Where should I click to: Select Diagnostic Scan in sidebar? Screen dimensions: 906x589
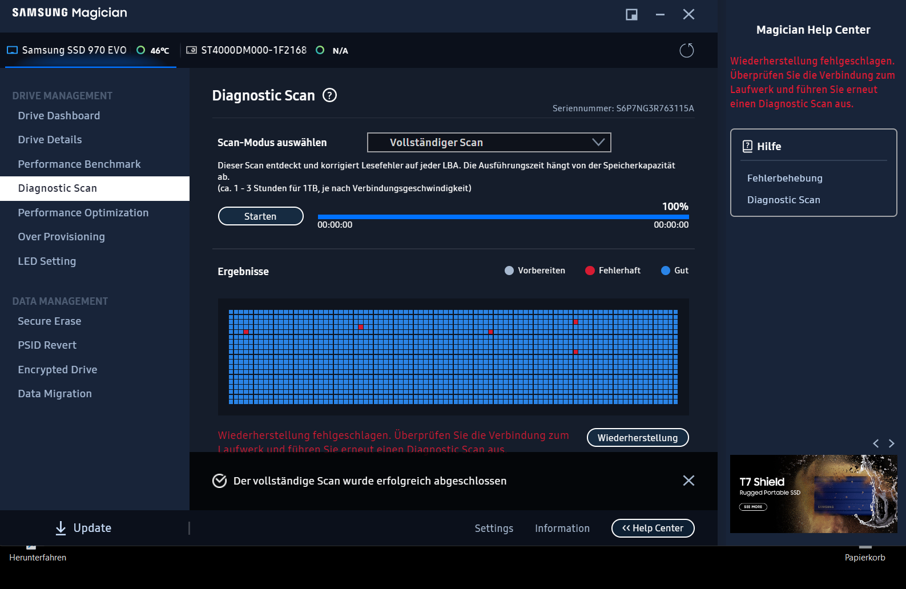(x=95, y=188)
